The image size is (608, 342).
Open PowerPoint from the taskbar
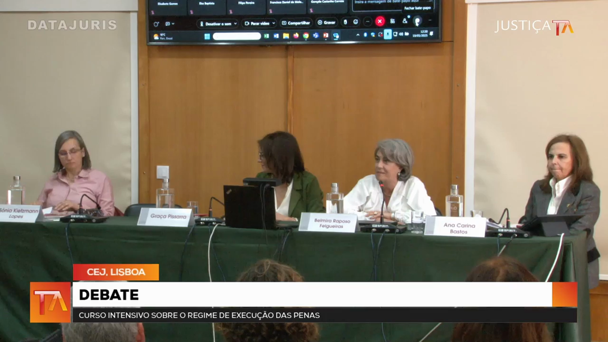pos(325,36)
